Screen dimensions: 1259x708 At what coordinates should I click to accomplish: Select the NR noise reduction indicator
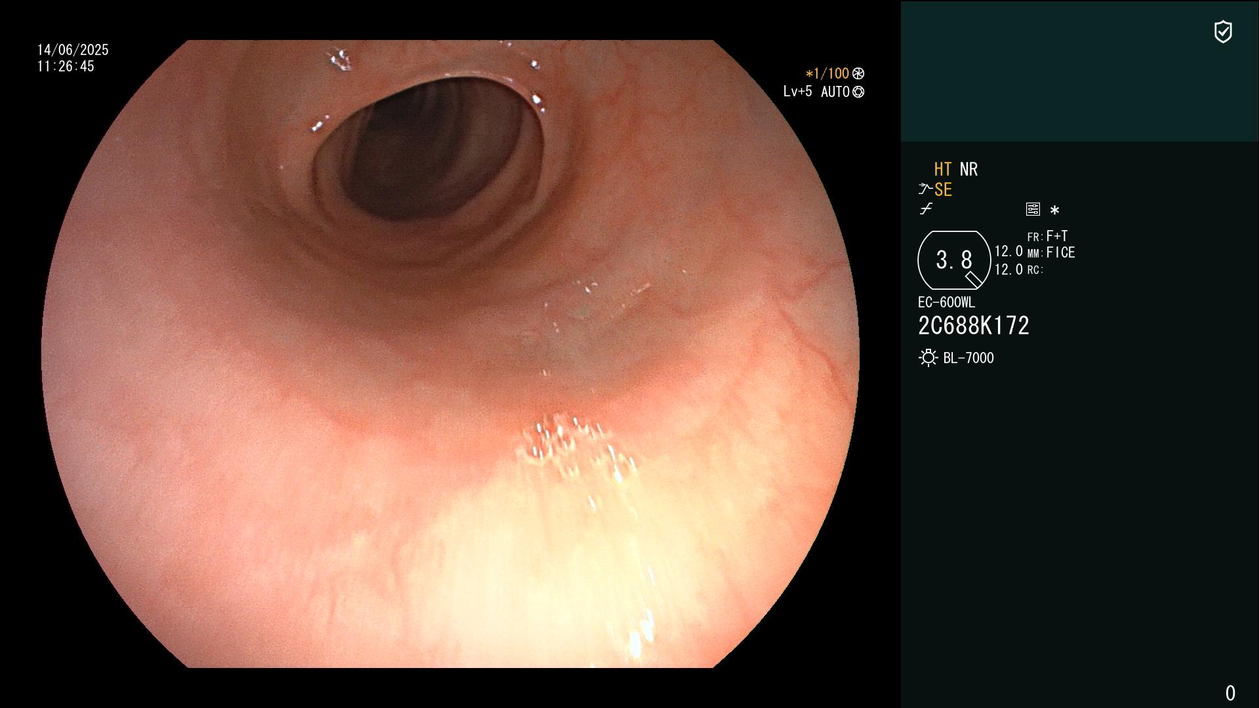point(969,169)
